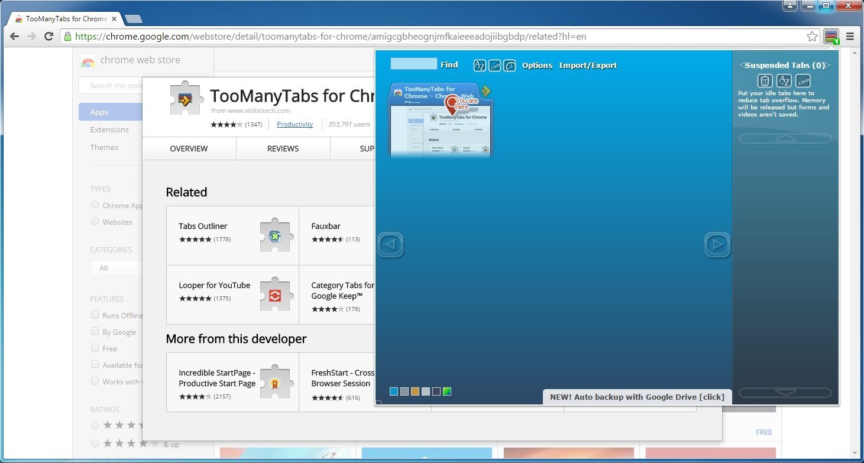This screenshot has height=463, width=864.
Task: Check the Works with Google Drive checkbox
Action: click(95, 381)
